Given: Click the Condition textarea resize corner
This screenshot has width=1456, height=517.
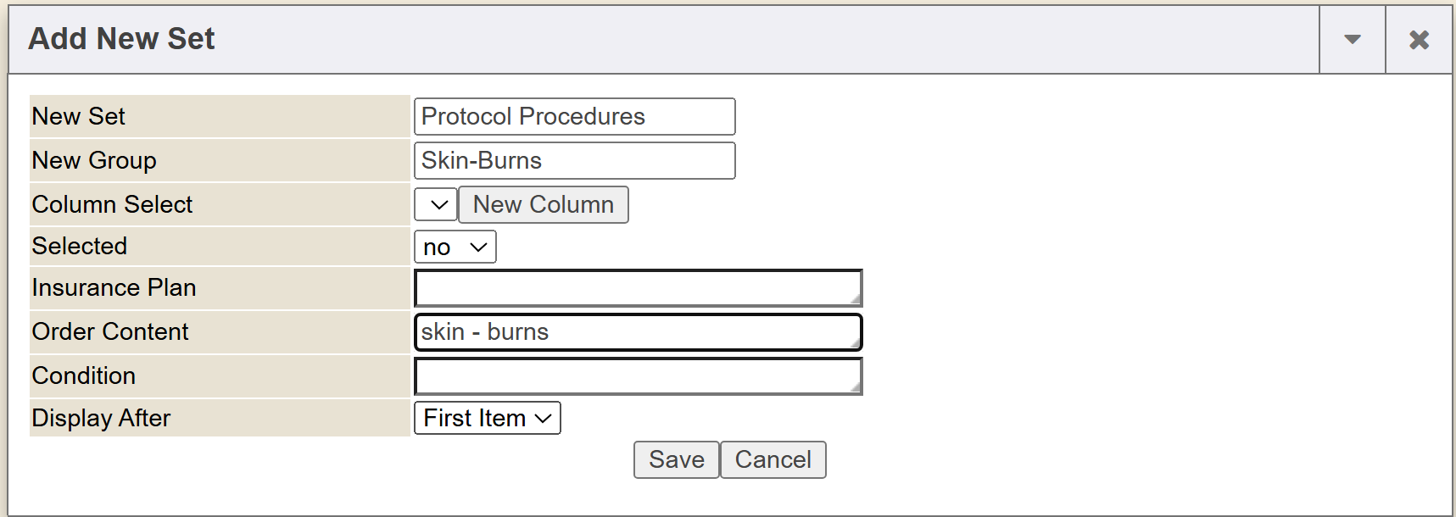Looking at the screenshot, I should 856,387.
